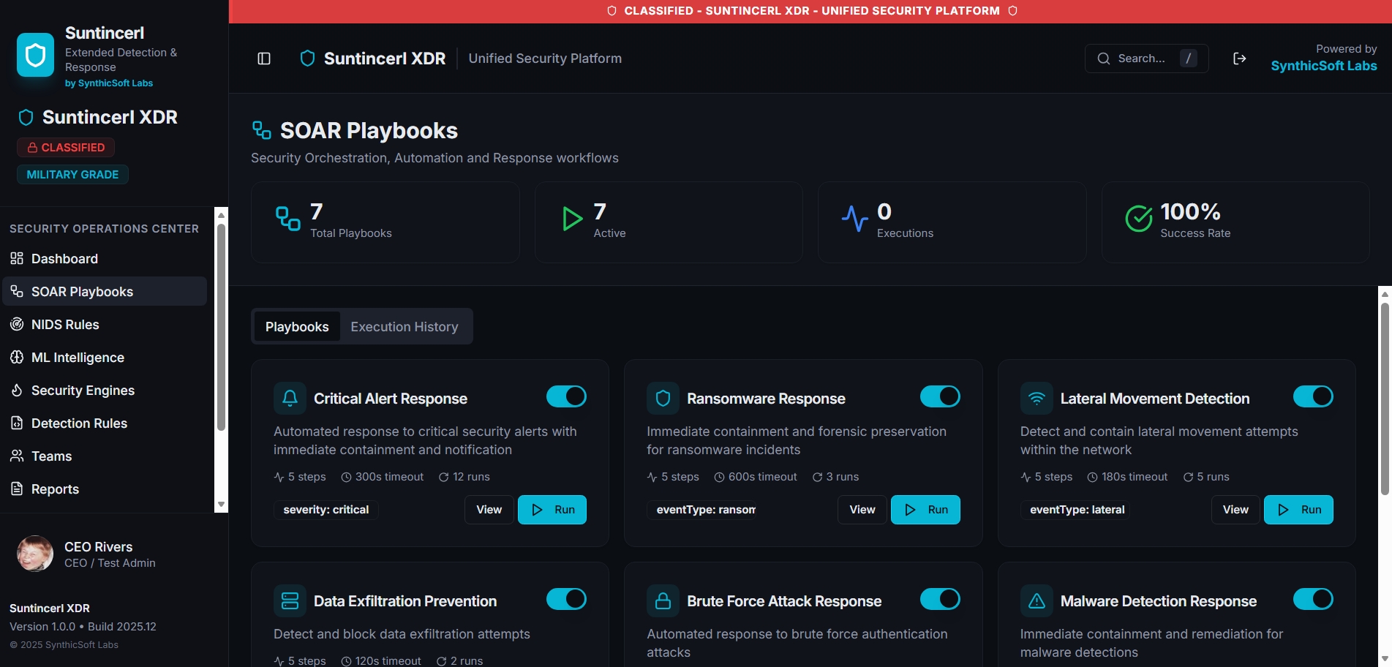The image size is (1392, 667).
Task: Disable the Critical Alert Response playbook toggle
Action: pos(566,396)
